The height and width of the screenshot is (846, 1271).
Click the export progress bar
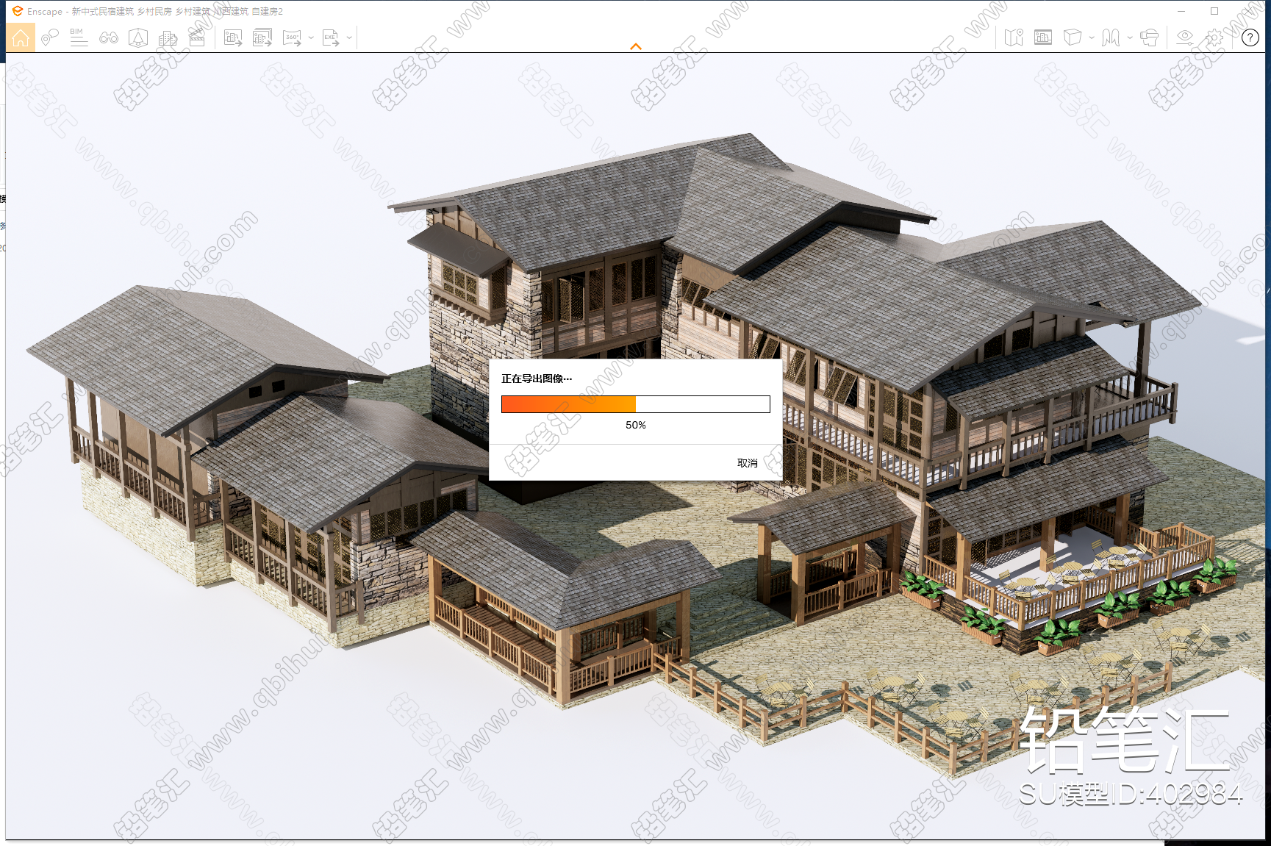point(636,404)
